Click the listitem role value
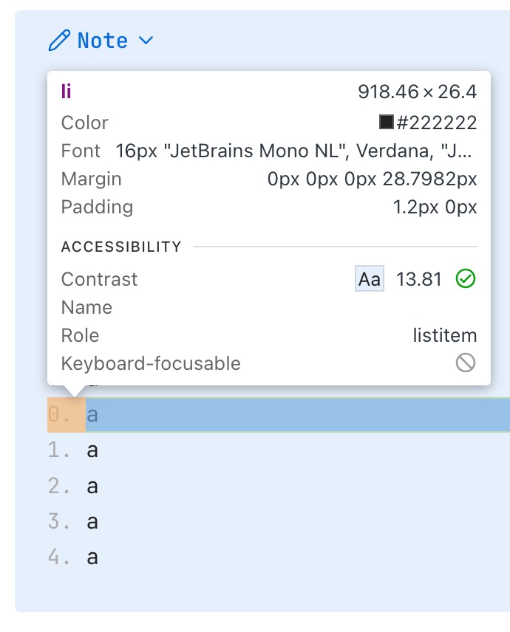Screen dimensions: 510x632 (444, 335)
